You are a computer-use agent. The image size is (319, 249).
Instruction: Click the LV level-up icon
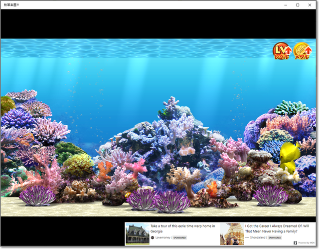282,51
